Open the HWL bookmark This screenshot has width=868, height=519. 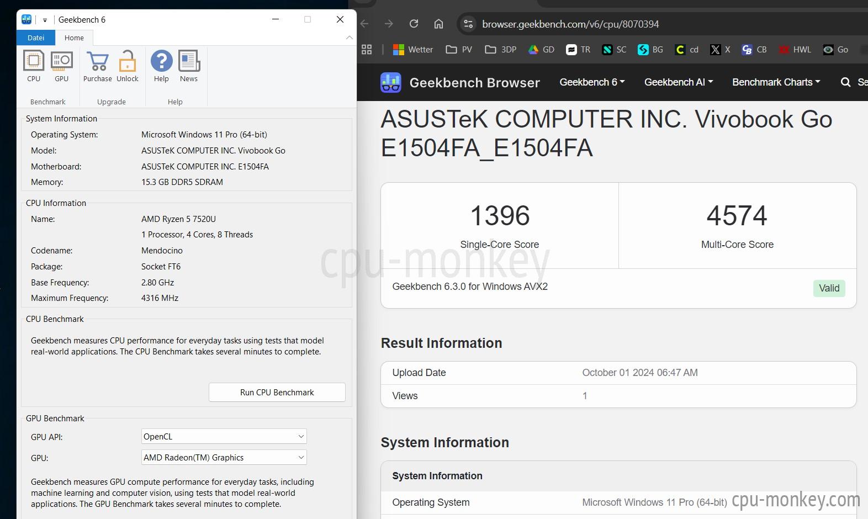(x=795, y=49)
